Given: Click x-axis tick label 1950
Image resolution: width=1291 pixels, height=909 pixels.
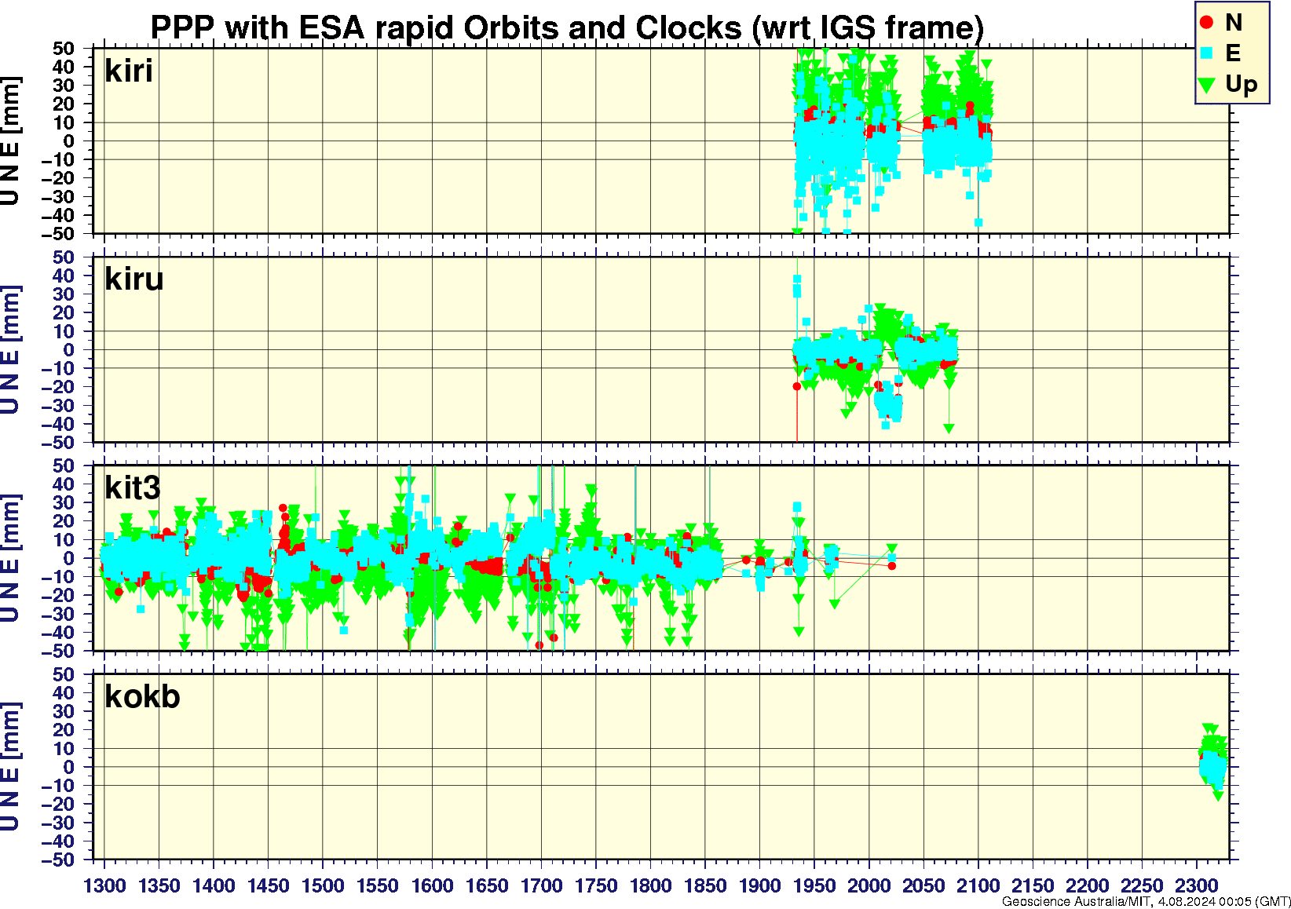Looking at the screenshot, I should [814, 885].
